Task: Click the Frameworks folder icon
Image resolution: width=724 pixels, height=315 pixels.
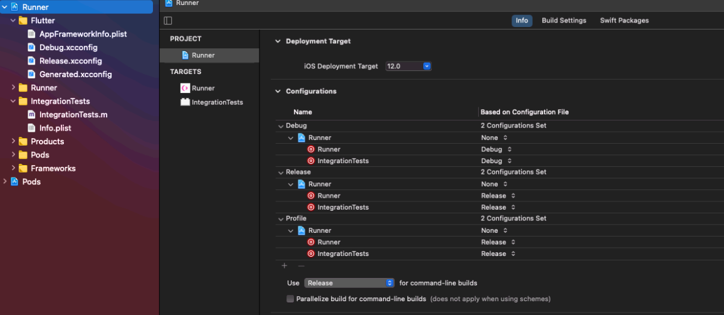Action: [x=23, y=168]
